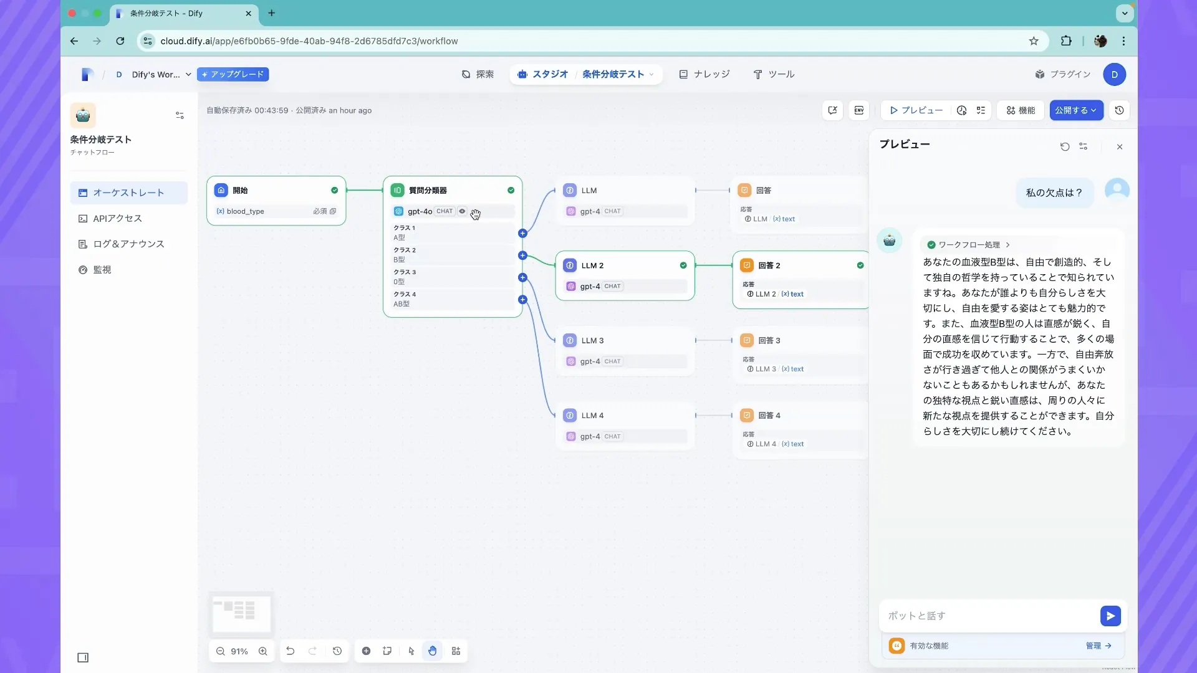Select the pointer mode tool
Viewport: 1197px width, 673px height.
click(411, 651)
